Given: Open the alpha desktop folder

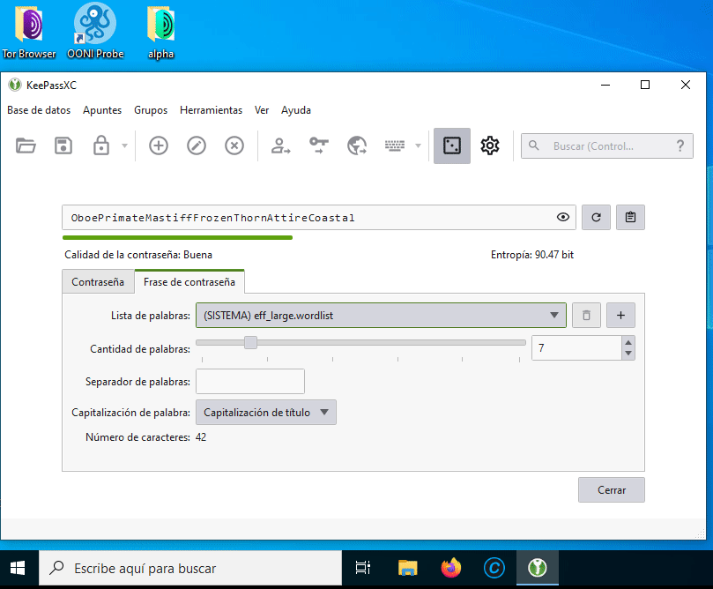Looking at the screenshot, I should tap(160, 32).
